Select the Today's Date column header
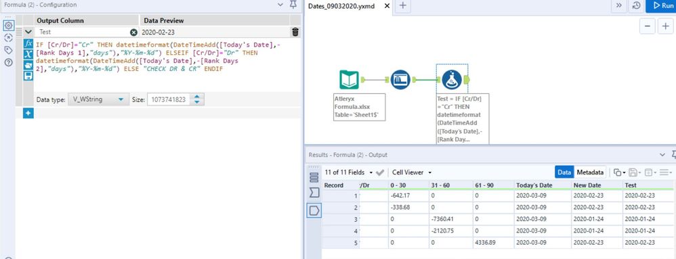 coord(543,185)
